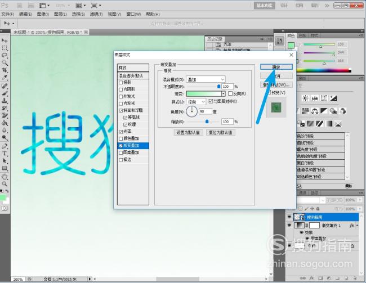Click the 复位为默认值 reset to default button
The image size is (366, 283).
click(x=221, y=133)
